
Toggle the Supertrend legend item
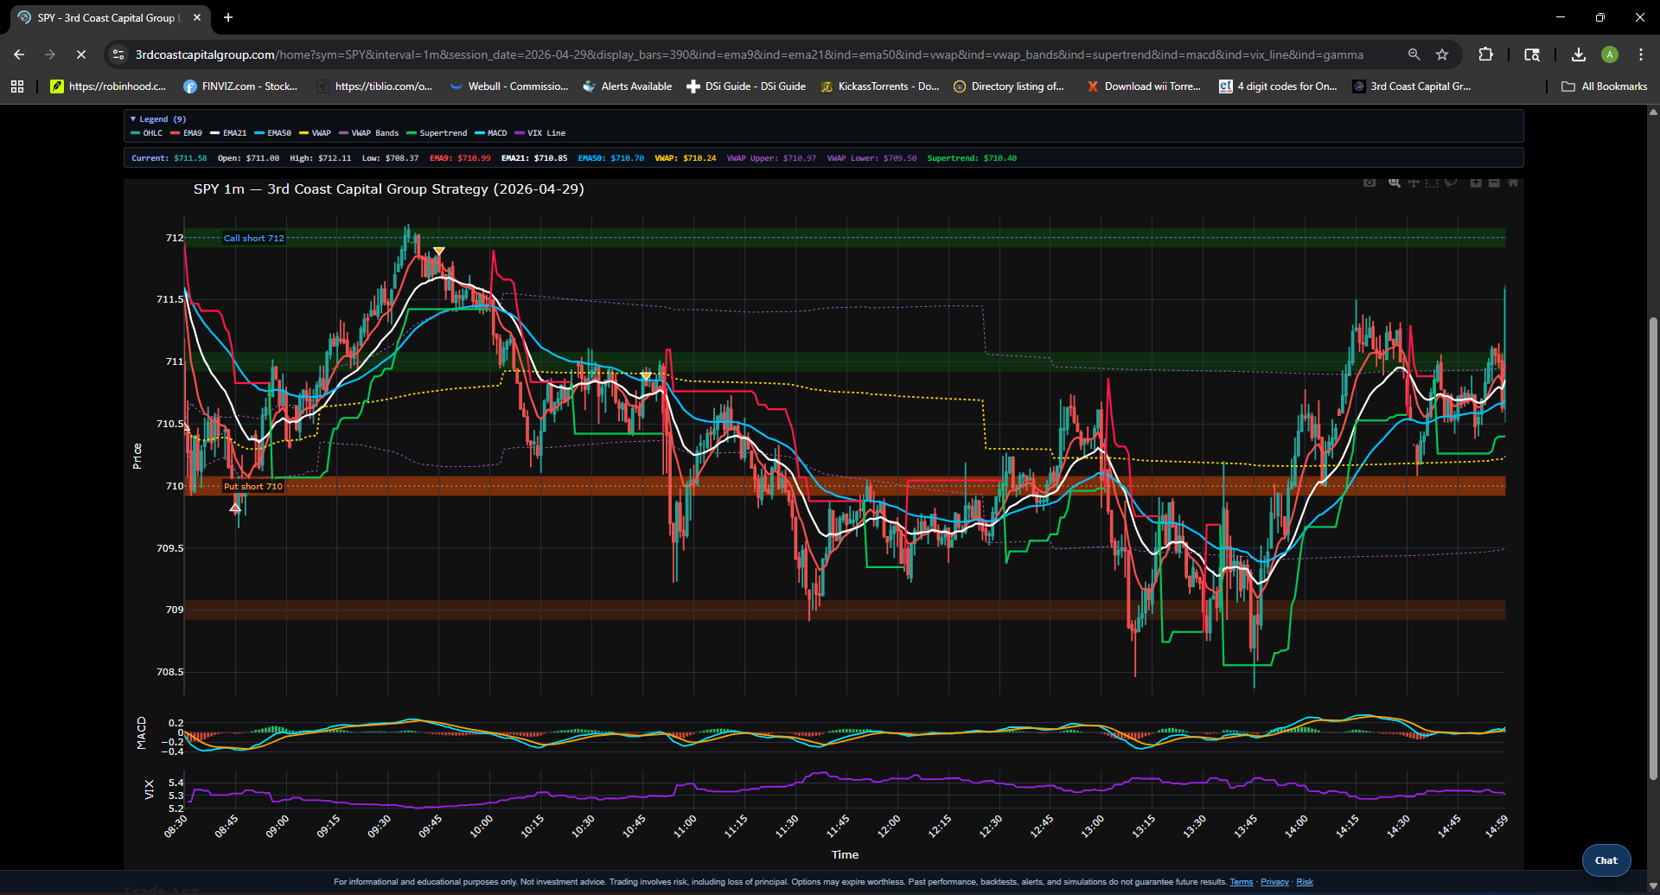[x=437, y=133]
